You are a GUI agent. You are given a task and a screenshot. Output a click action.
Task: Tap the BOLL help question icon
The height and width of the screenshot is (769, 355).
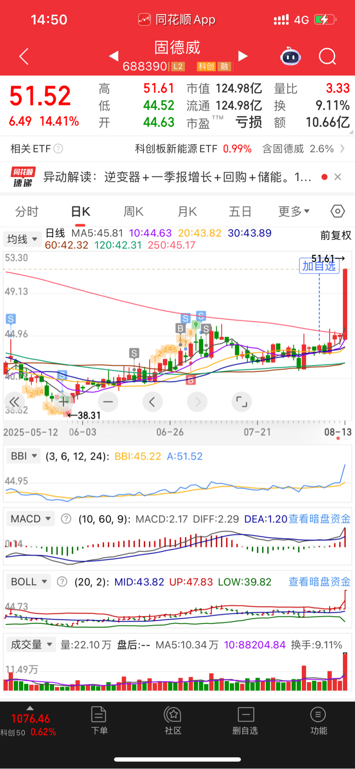pyautogui.click(x=62, y=582)
